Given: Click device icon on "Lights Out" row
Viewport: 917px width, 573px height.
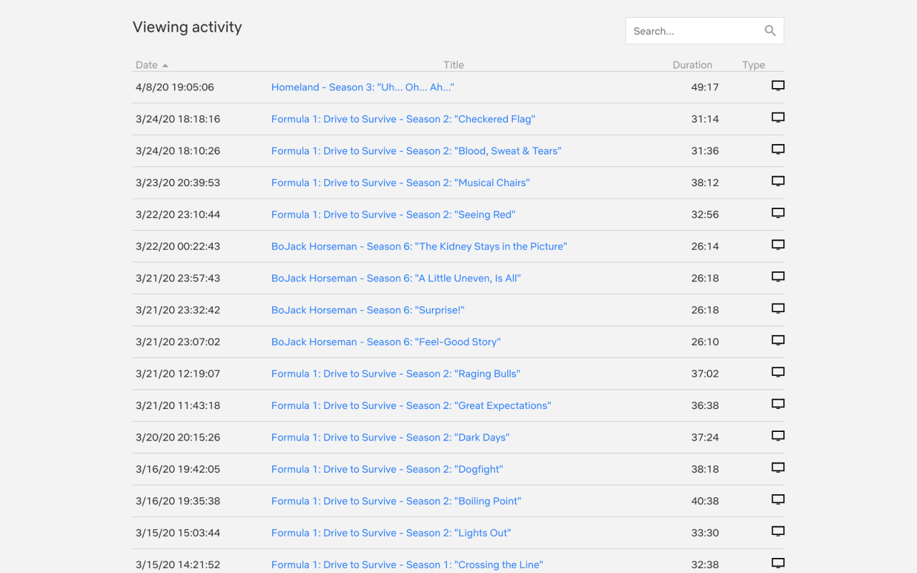Looking at the screenshot, I should pos(778,531).
